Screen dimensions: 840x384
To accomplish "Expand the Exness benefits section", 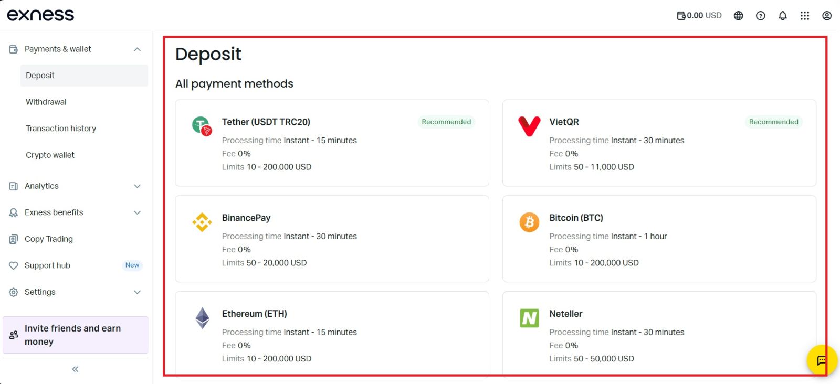I will [137, 212].
